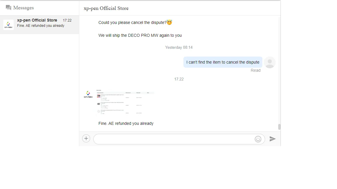The height and width of the screenshot is (189, 337).
Task: Click the Messages chat bubble icon
Action: (x=8, y=8)
